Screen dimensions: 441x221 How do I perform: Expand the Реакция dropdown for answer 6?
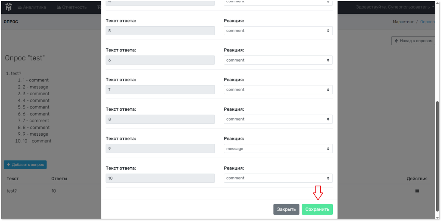278,60
